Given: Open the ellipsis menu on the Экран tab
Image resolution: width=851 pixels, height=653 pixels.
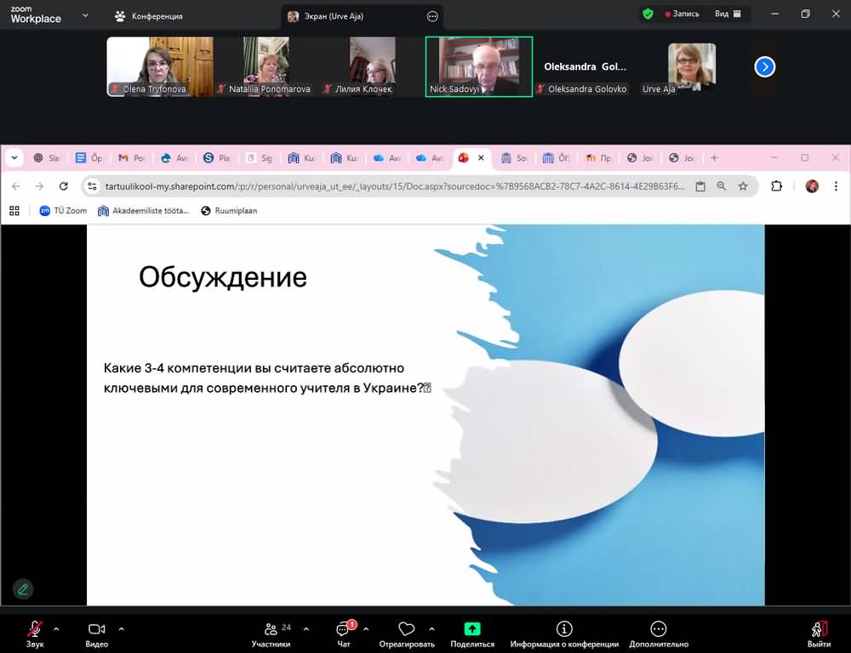Looking at the screenshot, I should [x=432, y=16].
